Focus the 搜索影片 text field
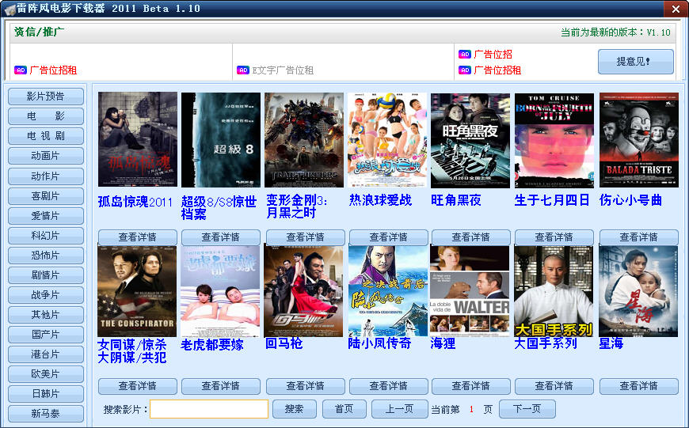This screenshot has height=428, width=689. 209,409
